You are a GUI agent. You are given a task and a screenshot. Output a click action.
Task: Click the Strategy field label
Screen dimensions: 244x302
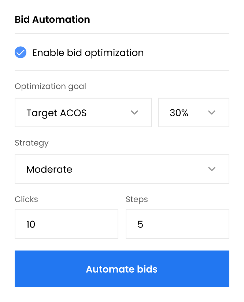[x=32, y=143]
